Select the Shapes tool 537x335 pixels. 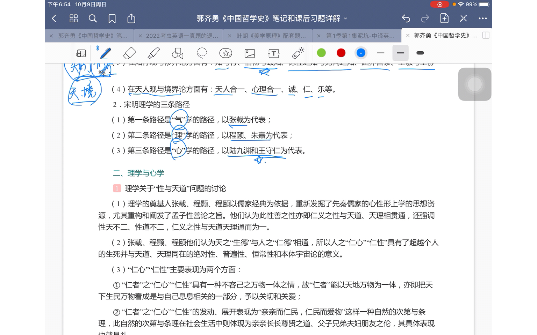point(178,53)
